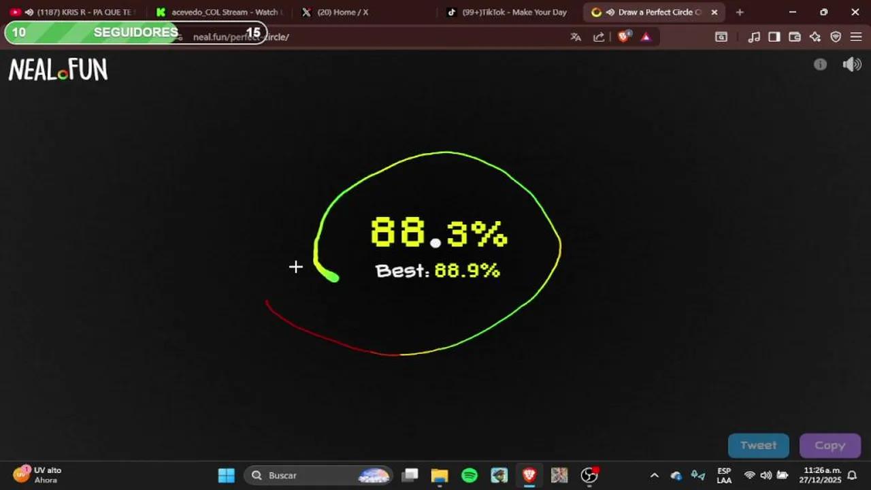This screenshot has height=490, width=871.
Task: Click the Neal.fun logo
Action: point(58,69)
